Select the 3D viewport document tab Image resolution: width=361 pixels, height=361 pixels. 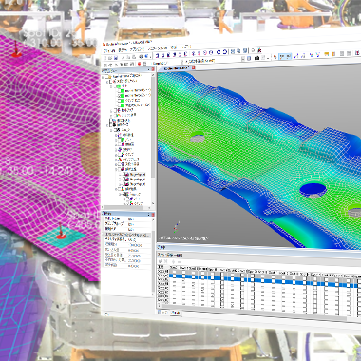coord(176,68)
